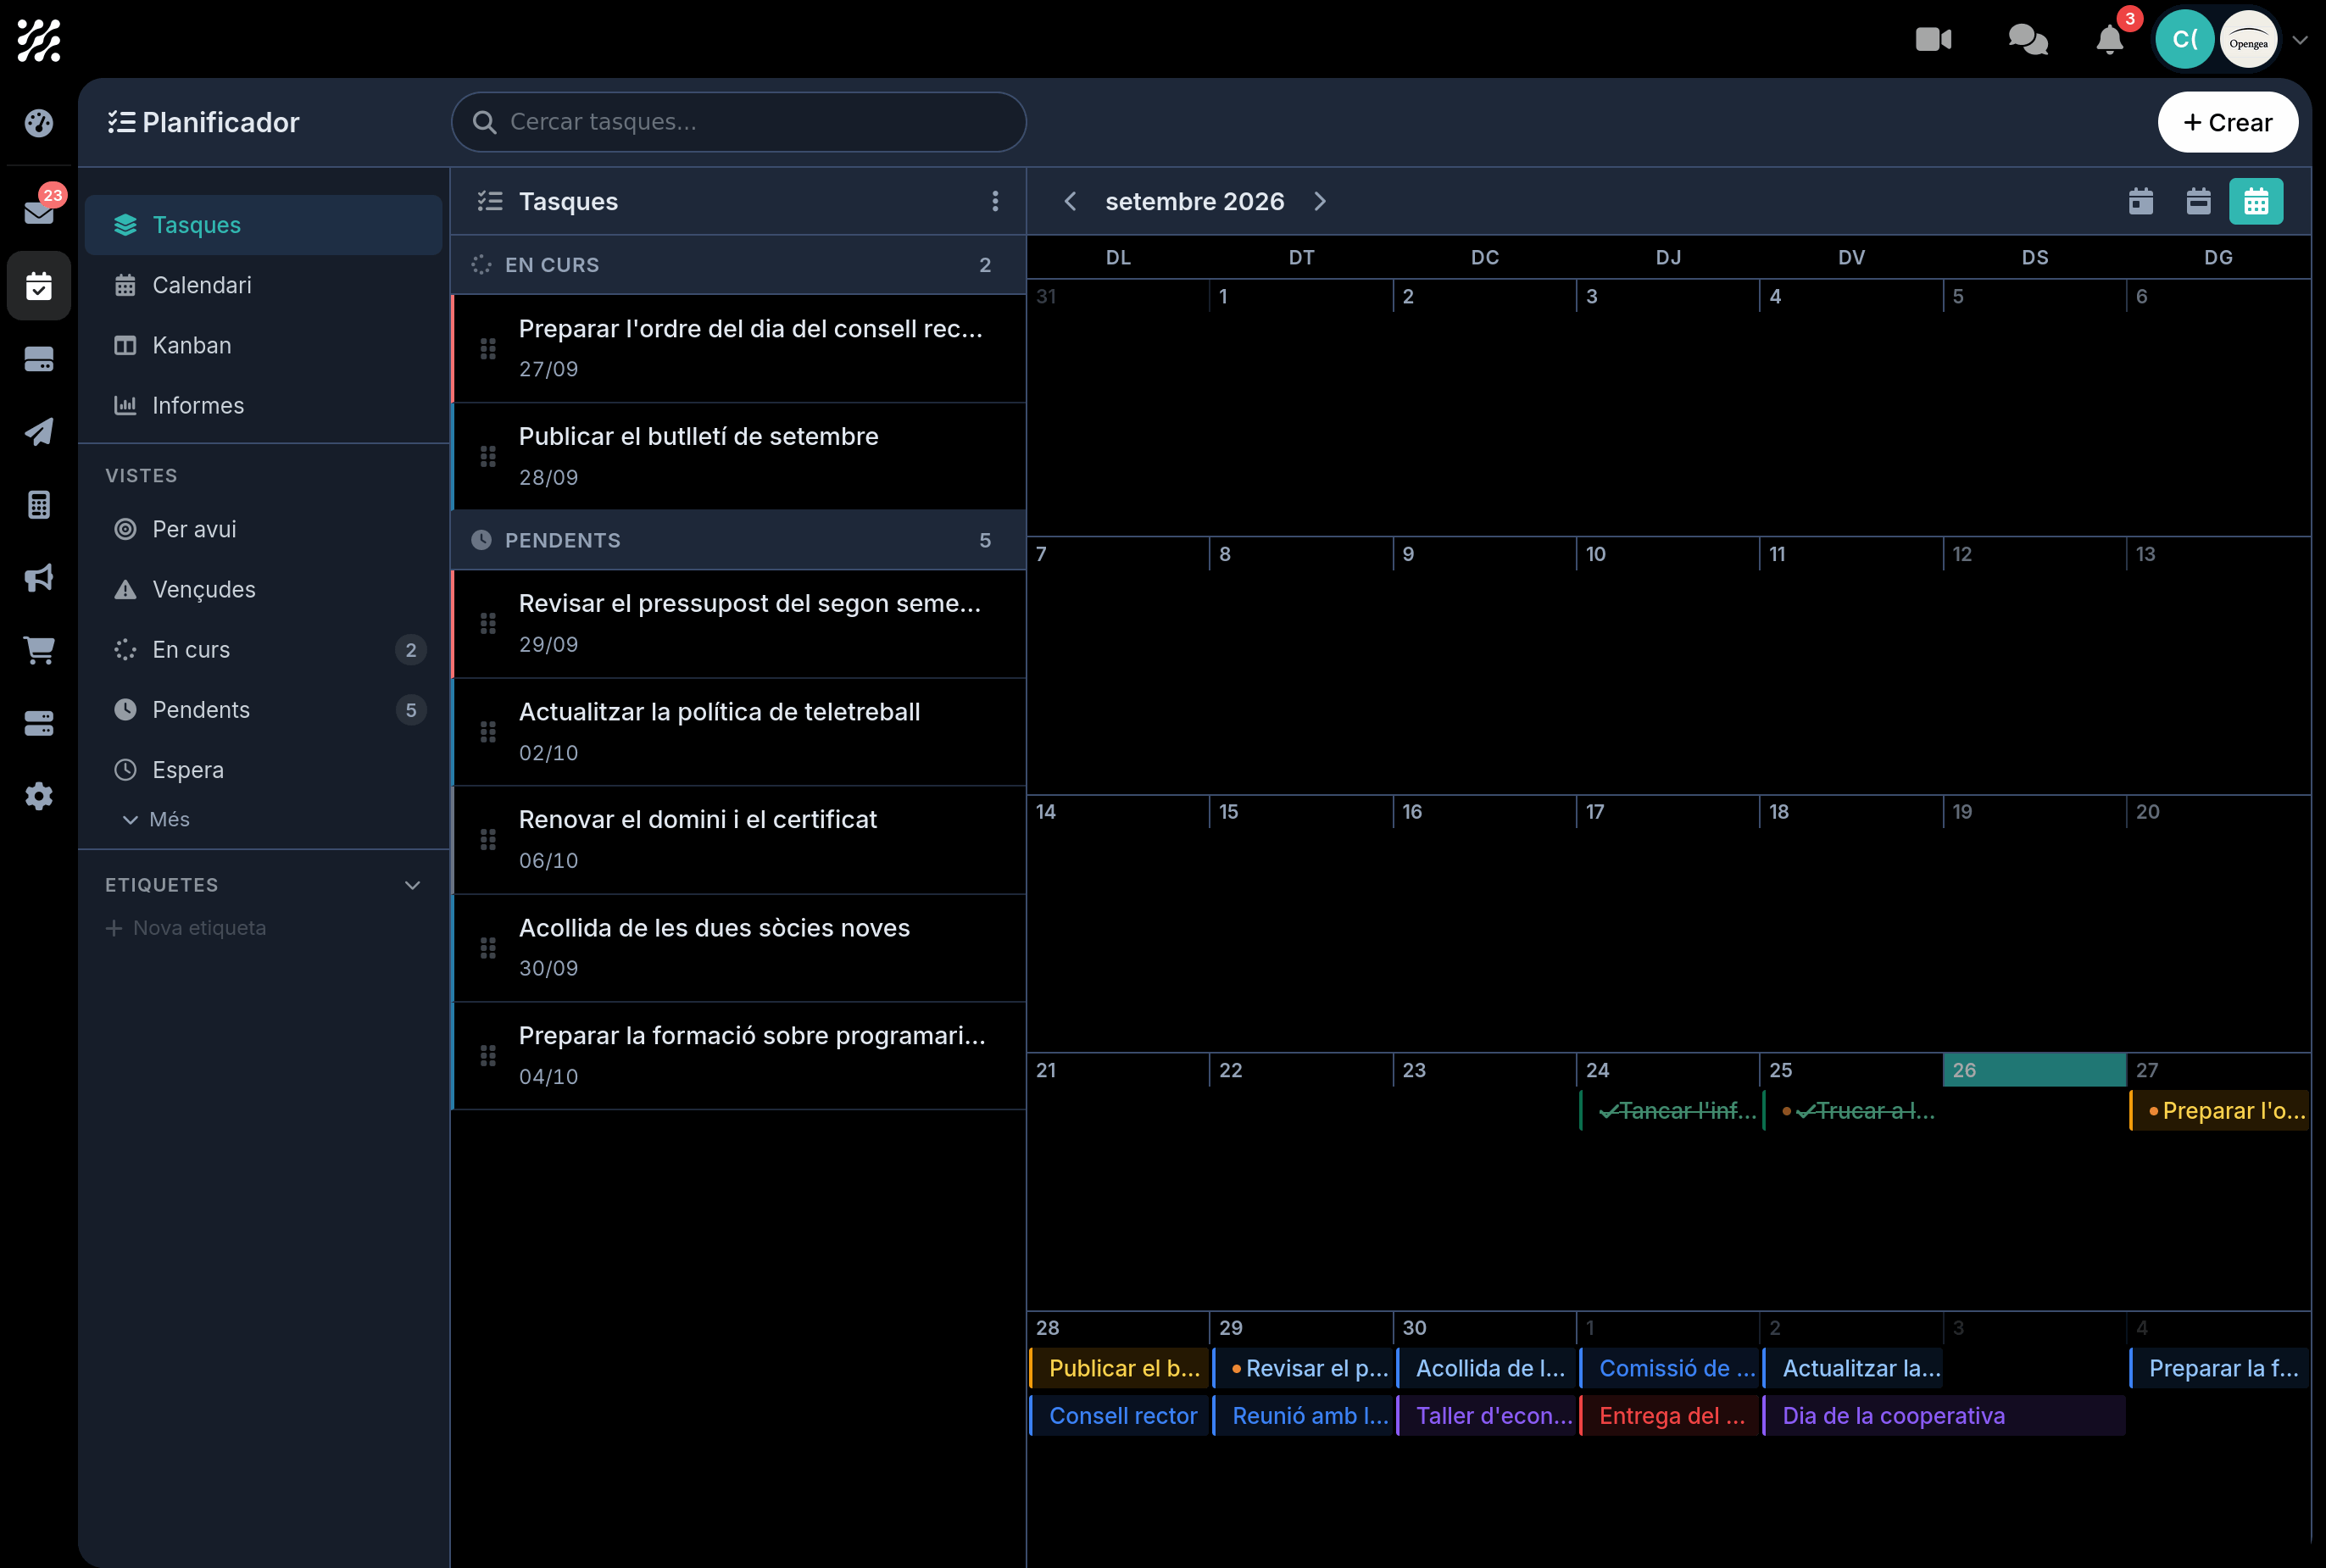Switch calendar to week view icon
The height and width of the screenshot is (1568, 2326).
(x=2198, y=201)
